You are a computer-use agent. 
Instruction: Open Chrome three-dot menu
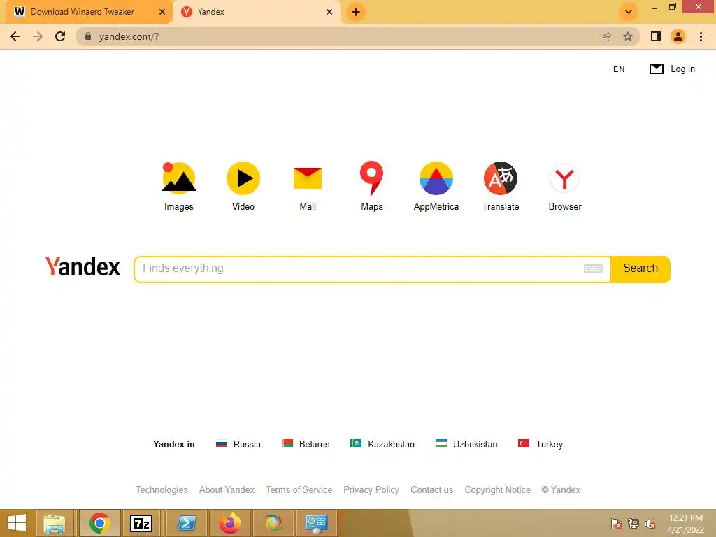[701, 36]
